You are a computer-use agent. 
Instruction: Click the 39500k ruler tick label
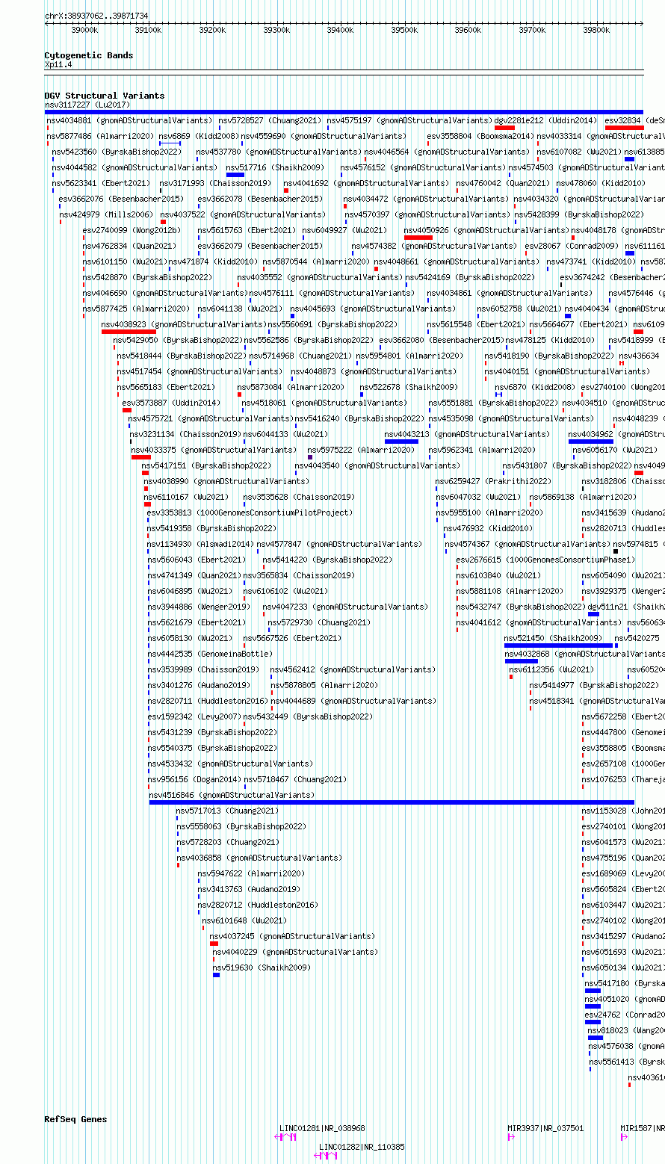coord(404,30)
